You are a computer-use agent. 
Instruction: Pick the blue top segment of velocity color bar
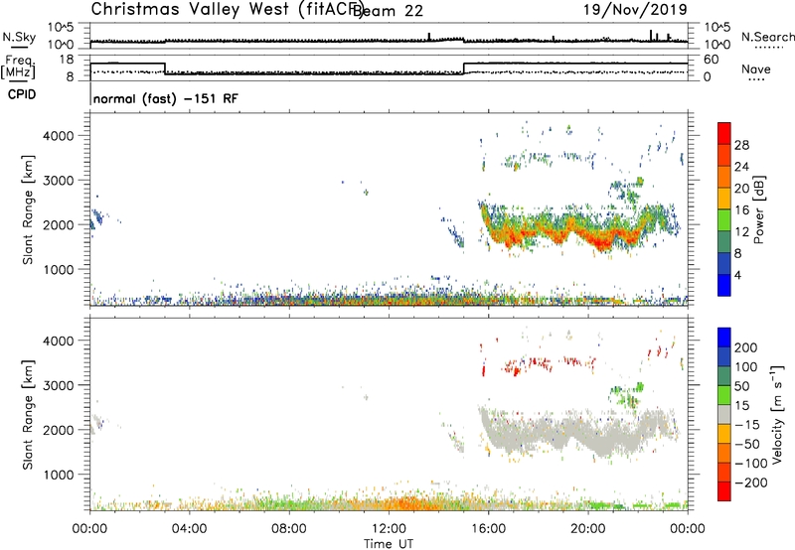tap(724, 338)
